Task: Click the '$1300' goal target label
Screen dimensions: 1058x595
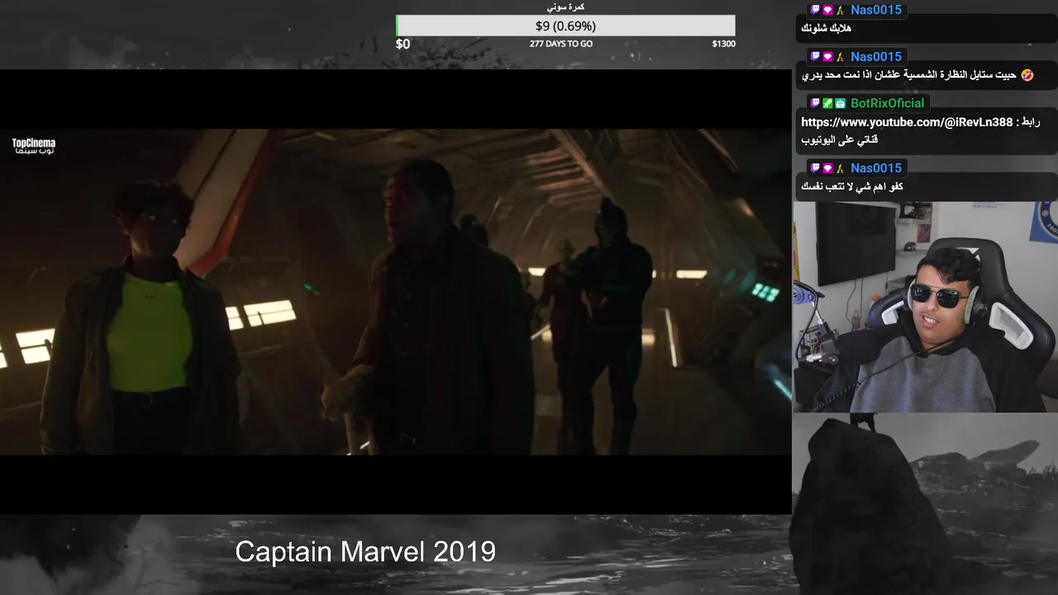Action: pyautogui.click(x=723, y=44)
